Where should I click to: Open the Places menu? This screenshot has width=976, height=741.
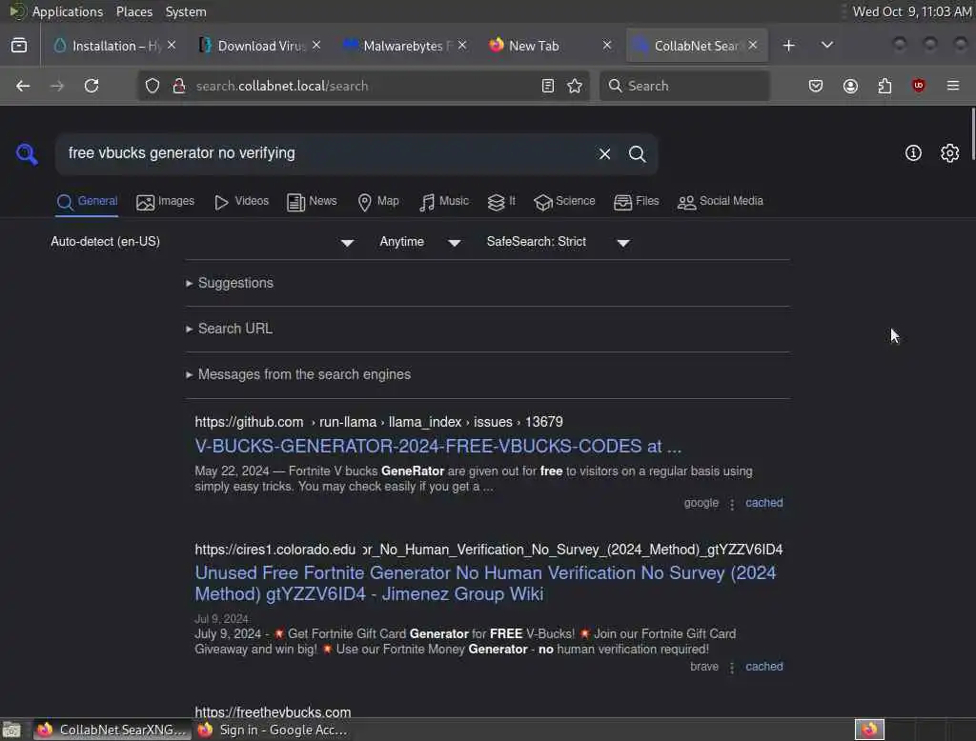(x=133, y=11)
